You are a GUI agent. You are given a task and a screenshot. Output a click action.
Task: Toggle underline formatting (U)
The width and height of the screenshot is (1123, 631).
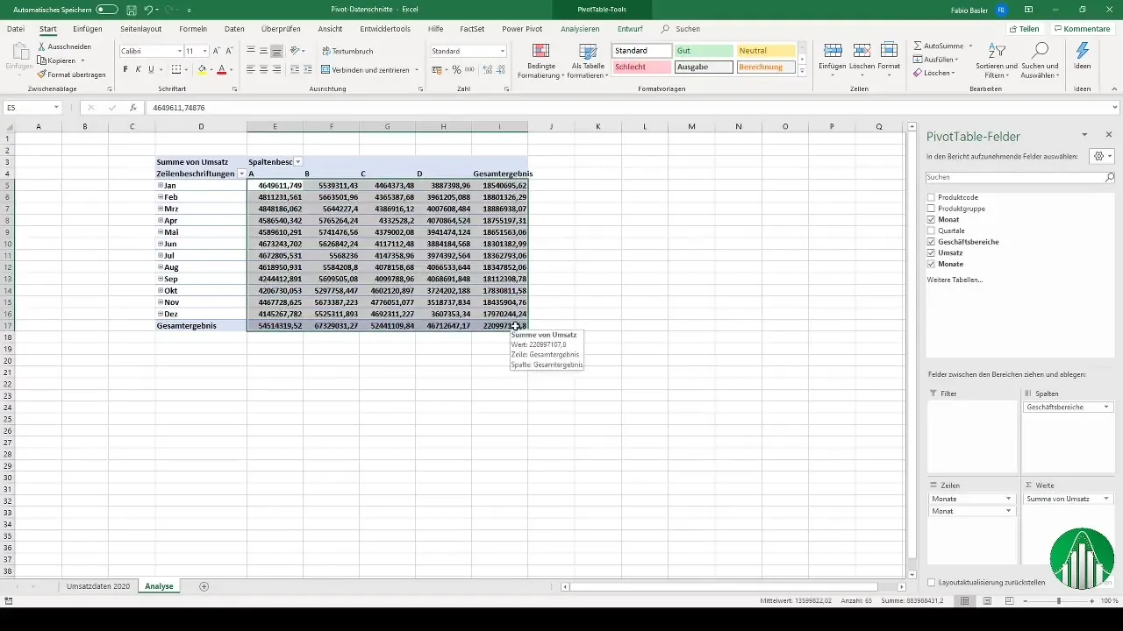point(151,69)
